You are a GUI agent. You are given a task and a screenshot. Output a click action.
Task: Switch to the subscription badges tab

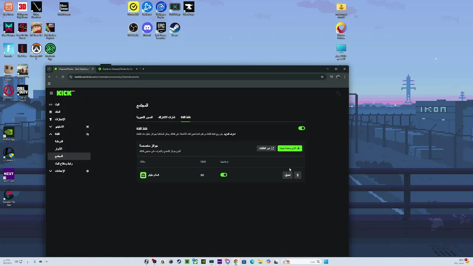click(167, 117)
